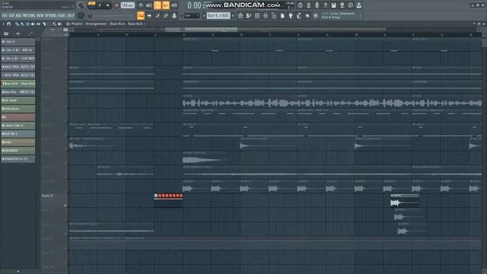Open the OPTIONS menu
The image size is (487, 274).
[x=51, y=15]
